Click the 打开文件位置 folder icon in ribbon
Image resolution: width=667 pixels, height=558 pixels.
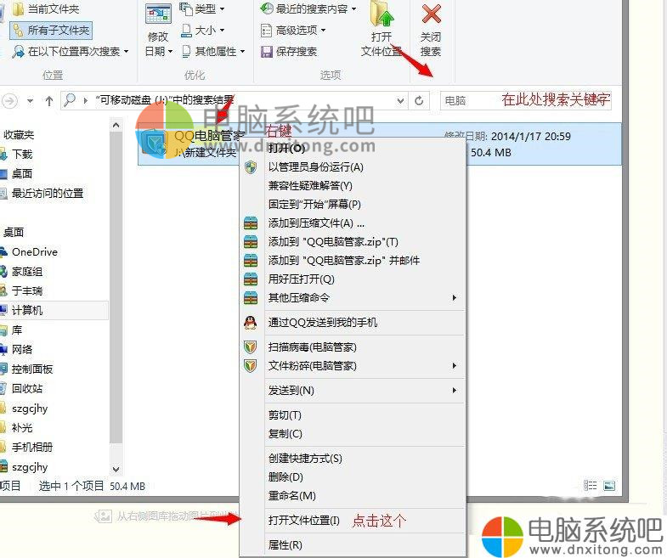pyautogui.click(x=382, y=14)
